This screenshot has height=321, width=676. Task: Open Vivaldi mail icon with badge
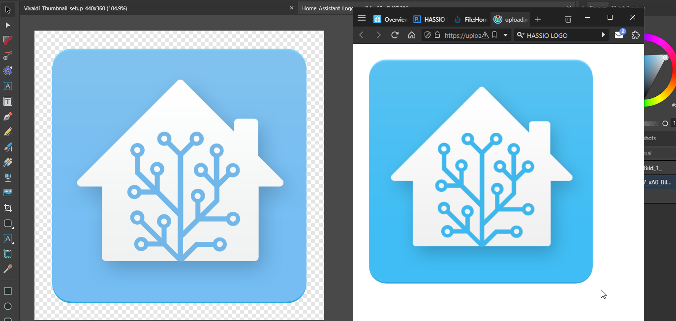(620, 34)
